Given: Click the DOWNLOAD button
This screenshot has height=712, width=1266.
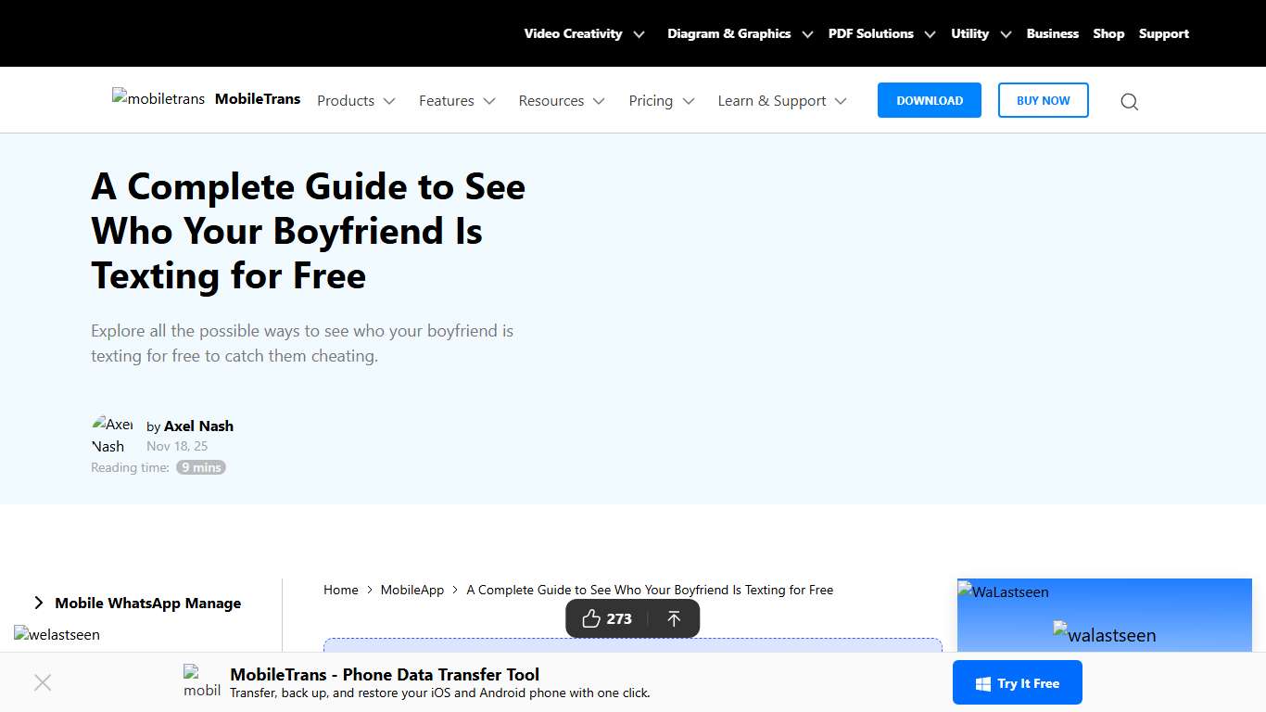Looking at the screenshot, I should point(929,100).
